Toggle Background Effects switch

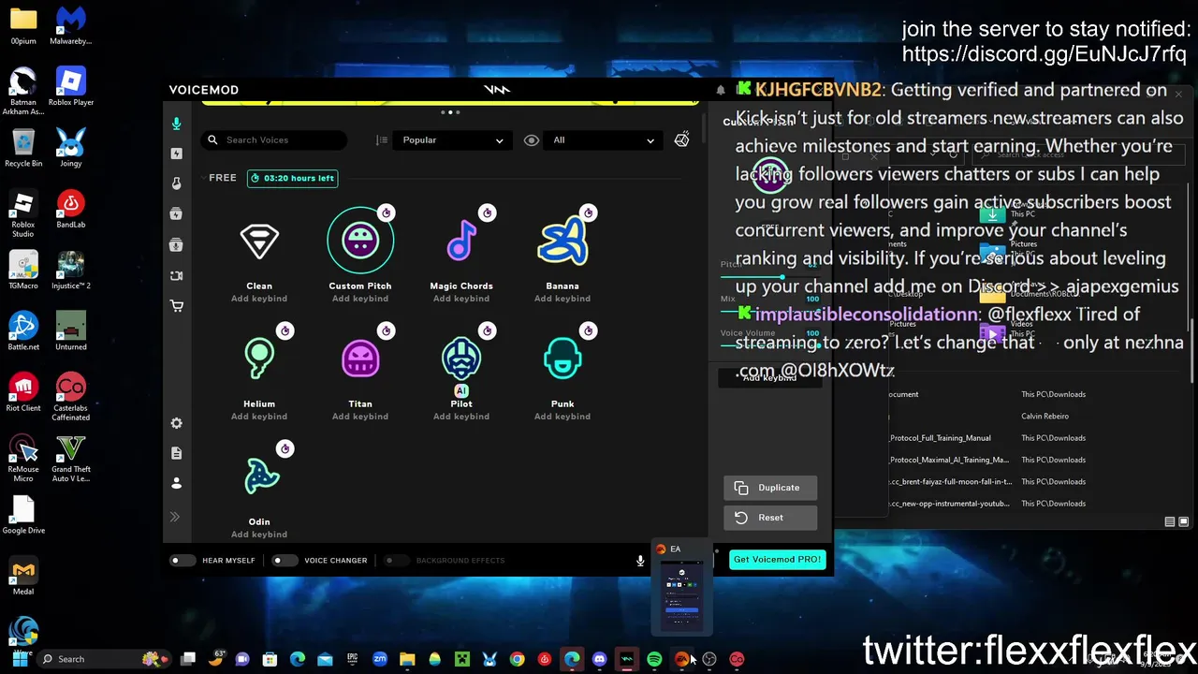pyautogui.click(x=396, y=561)
